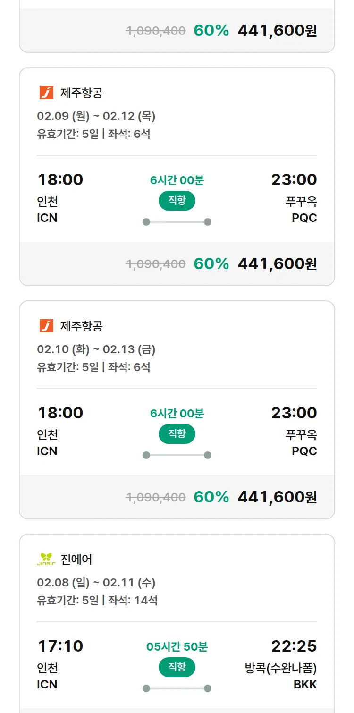Tap the Jin Air butterfly logo
Image resolution: width=354 pixels, height=713 pixels.
pyautogui.click(x=46, y=559)
